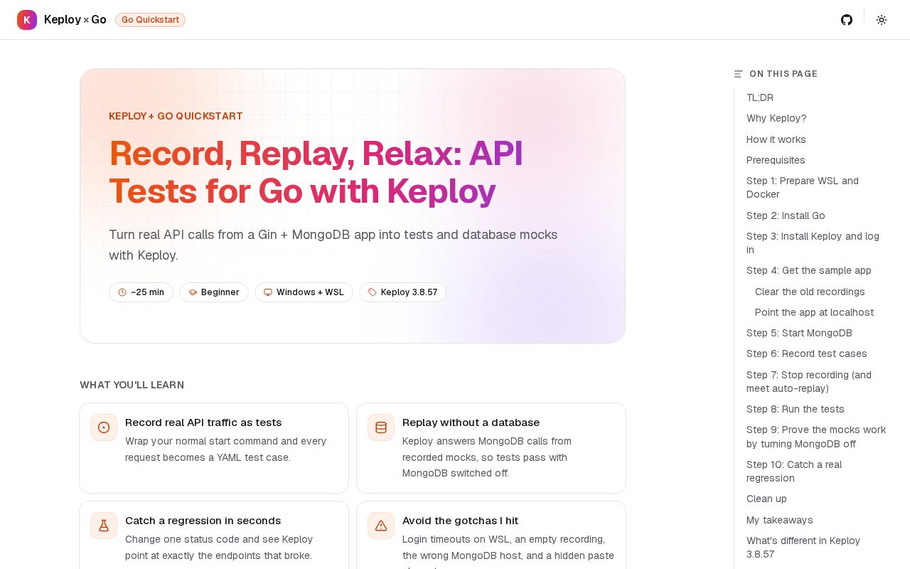Click the On This Page list icon
The image size is (910, 569).
(x=739, y=74)
